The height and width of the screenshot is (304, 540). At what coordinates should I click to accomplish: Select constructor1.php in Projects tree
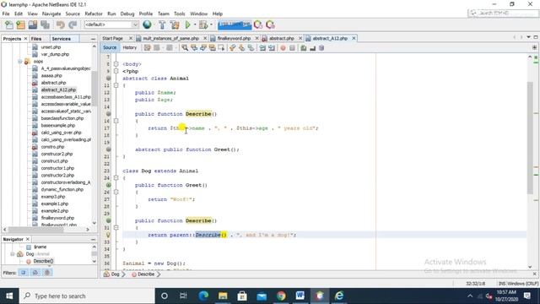click(x=57, y=168)
